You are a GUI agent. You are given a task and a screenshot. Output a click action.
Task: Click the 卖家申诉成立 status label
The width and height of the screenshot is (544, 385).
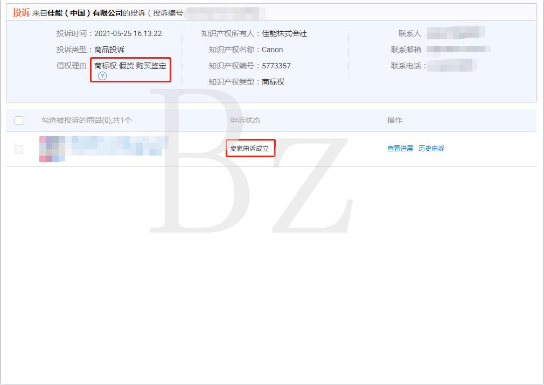[250, 148]
